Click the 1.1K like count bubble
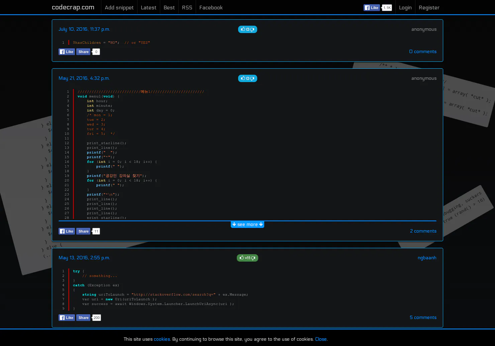Screen dimensions: 495x346 [387, 8]
